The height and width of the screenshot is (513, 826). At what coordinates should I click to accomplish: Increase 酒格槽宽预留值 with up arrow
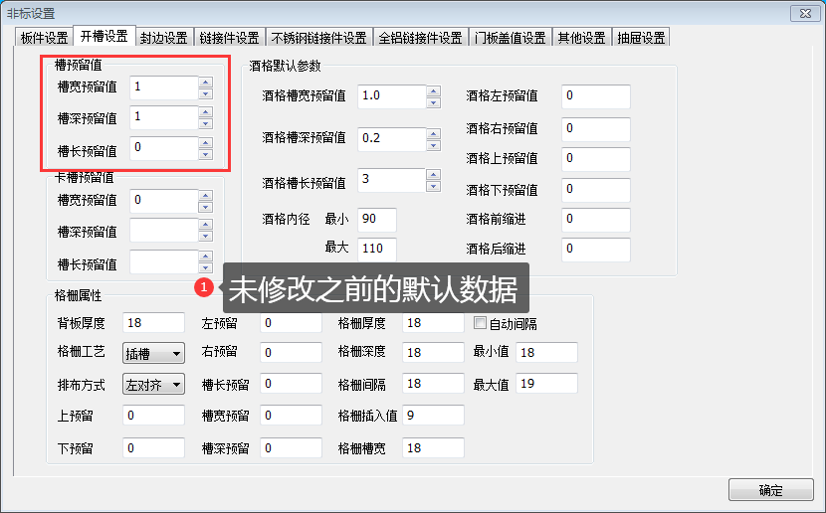(x=434, y=90)
